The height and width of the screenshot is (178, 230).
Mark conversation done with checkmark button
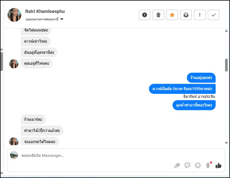pos(214,15)
